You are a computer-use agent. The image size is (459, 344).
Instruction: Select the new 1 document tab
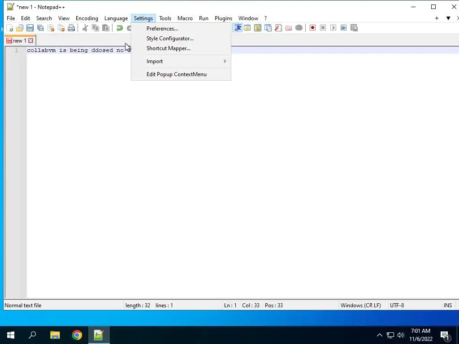(x=20, y=40)
